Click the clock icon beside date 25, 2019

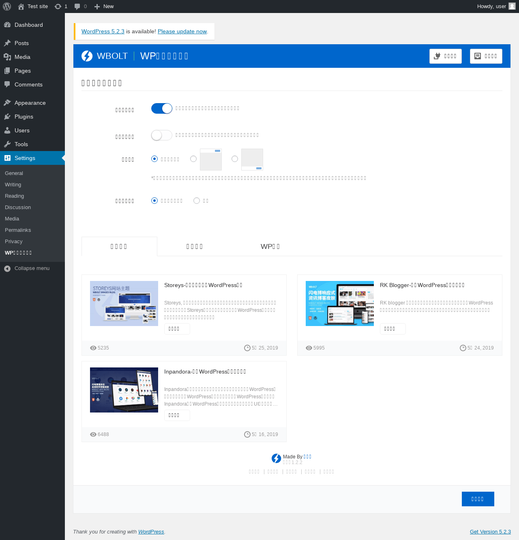247,348
